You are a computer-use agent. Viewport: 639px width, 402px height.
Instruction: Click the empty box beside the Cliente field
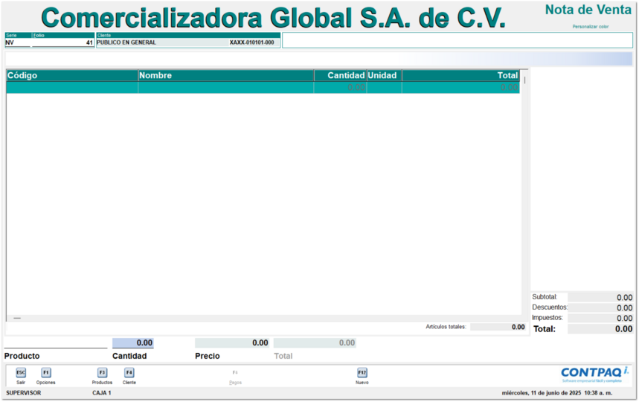457,40
